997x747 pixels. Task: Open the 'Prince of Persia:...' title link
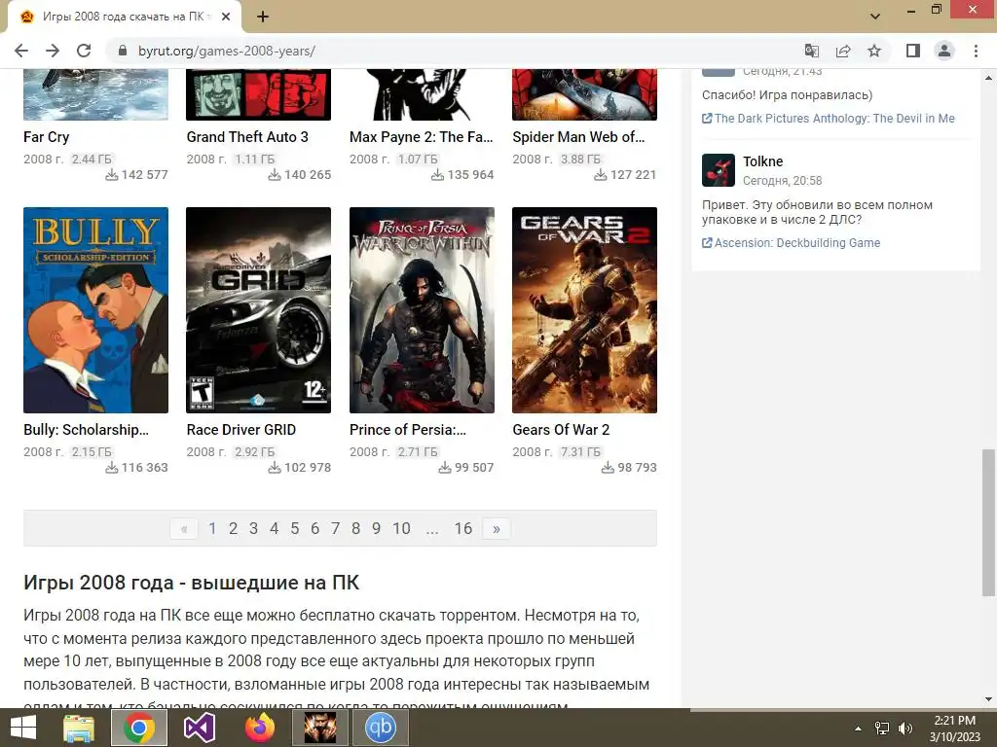(x=408, y=430)
